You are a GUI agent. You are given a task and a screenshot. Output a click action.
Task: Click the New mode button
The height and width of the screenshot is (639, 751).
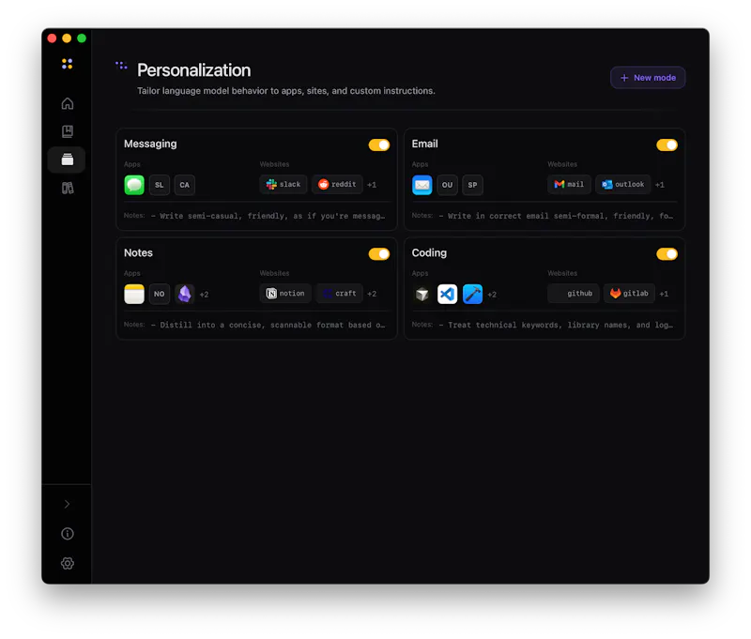coord(648,78)
